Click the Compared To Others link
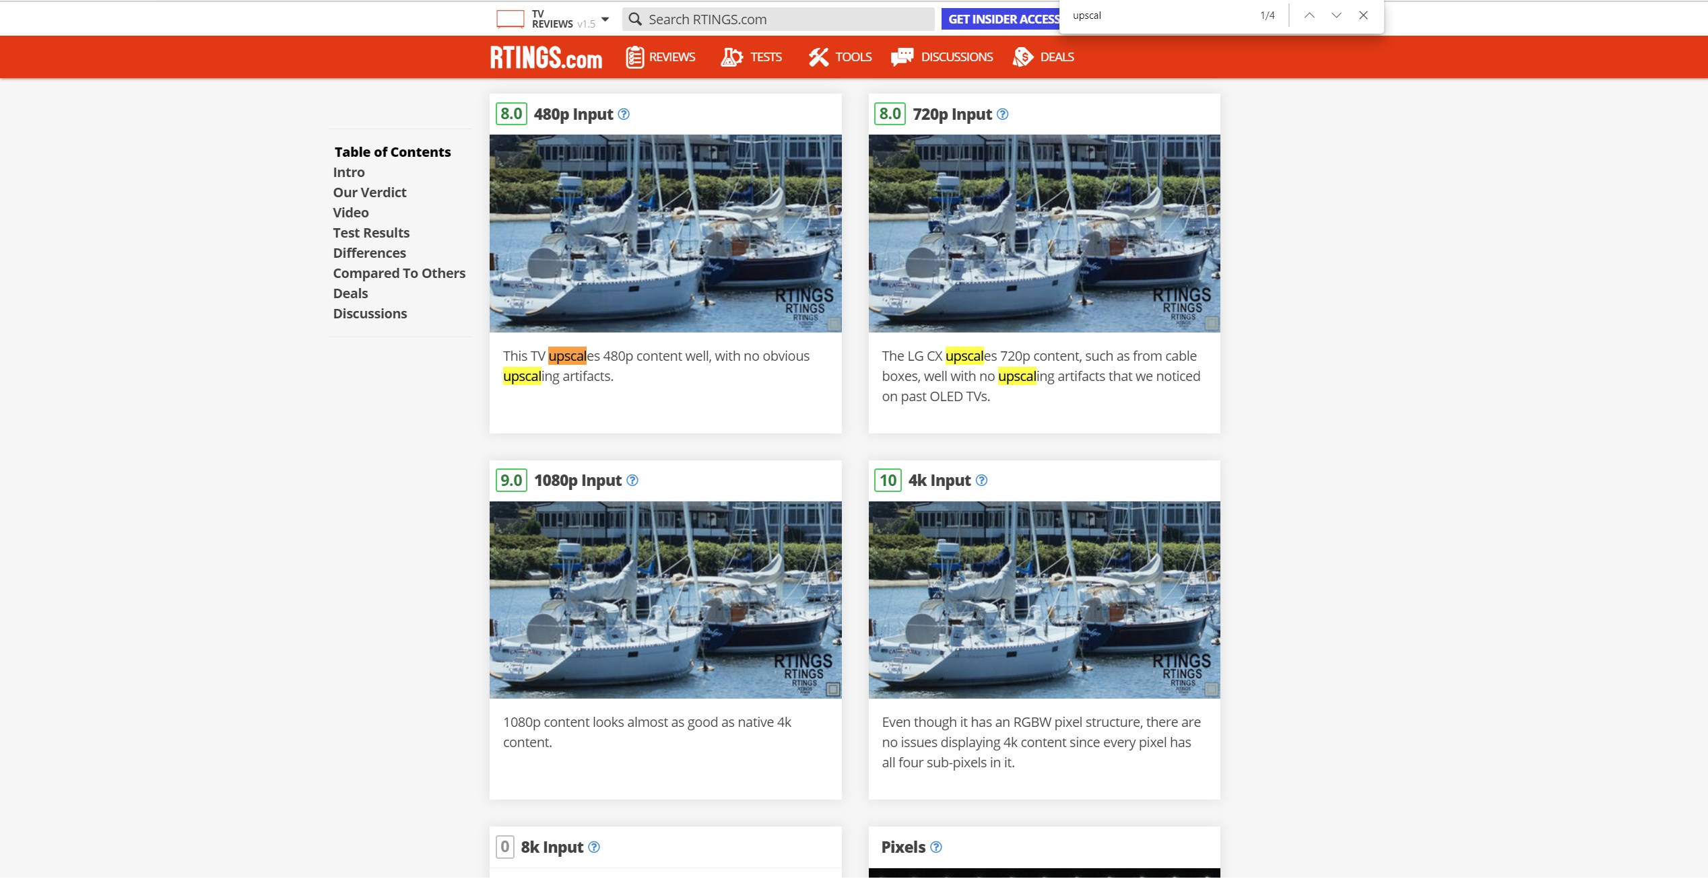The width and height of the screenshot is (1708, 879). [398, 273]
